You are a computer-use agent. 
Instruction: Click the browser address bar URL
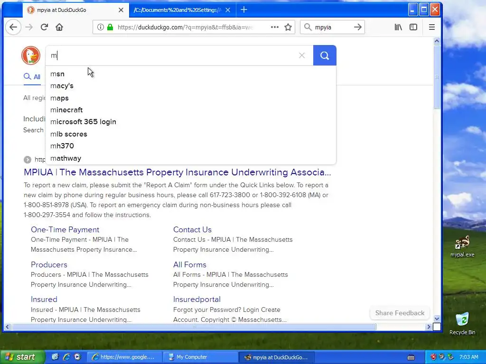pyautogui.click(x=186, y=27)
